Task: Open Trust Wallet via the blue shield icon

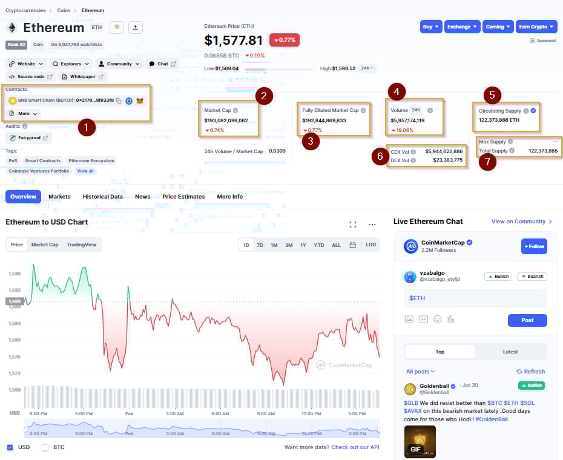Action: (x=129, y=101)
